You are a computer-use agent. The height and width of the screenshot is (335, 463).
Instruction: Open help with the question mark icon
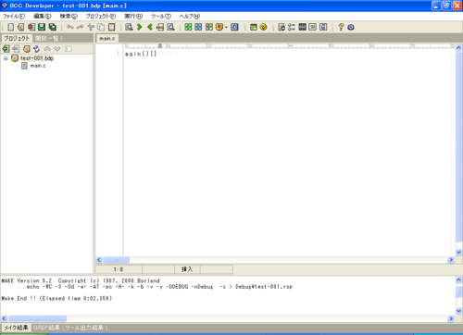click(341, 27)
